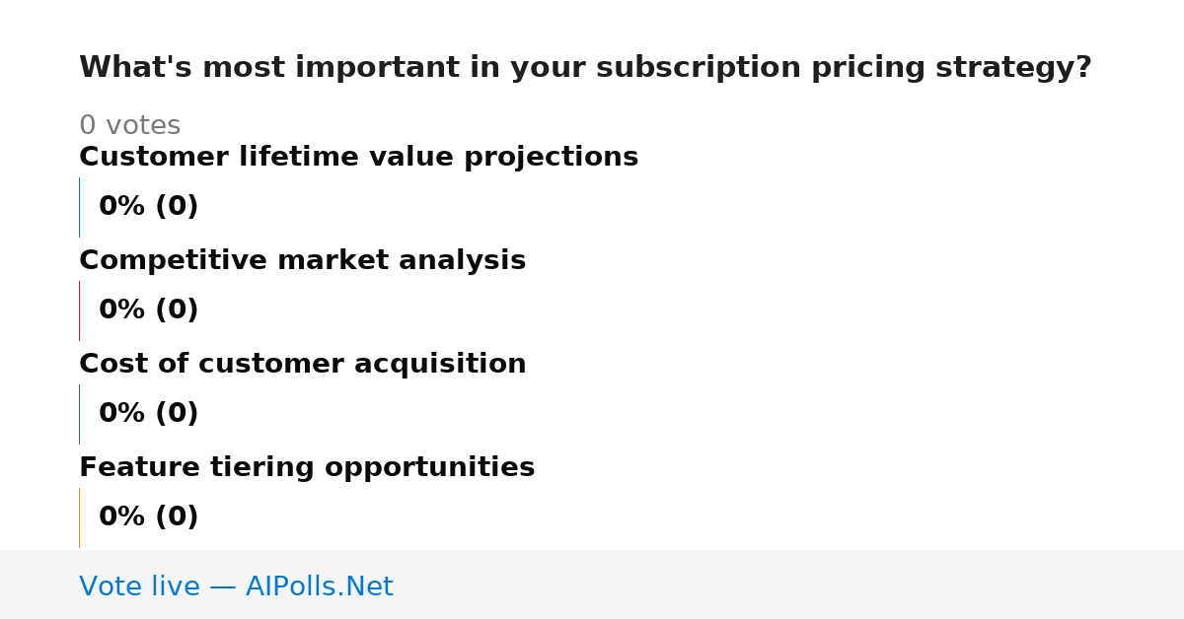The height and width of the screenshot is (619, 1184).
Task: Click 0% (0) result under feature tiering
Action: click(x=148, y=517)
